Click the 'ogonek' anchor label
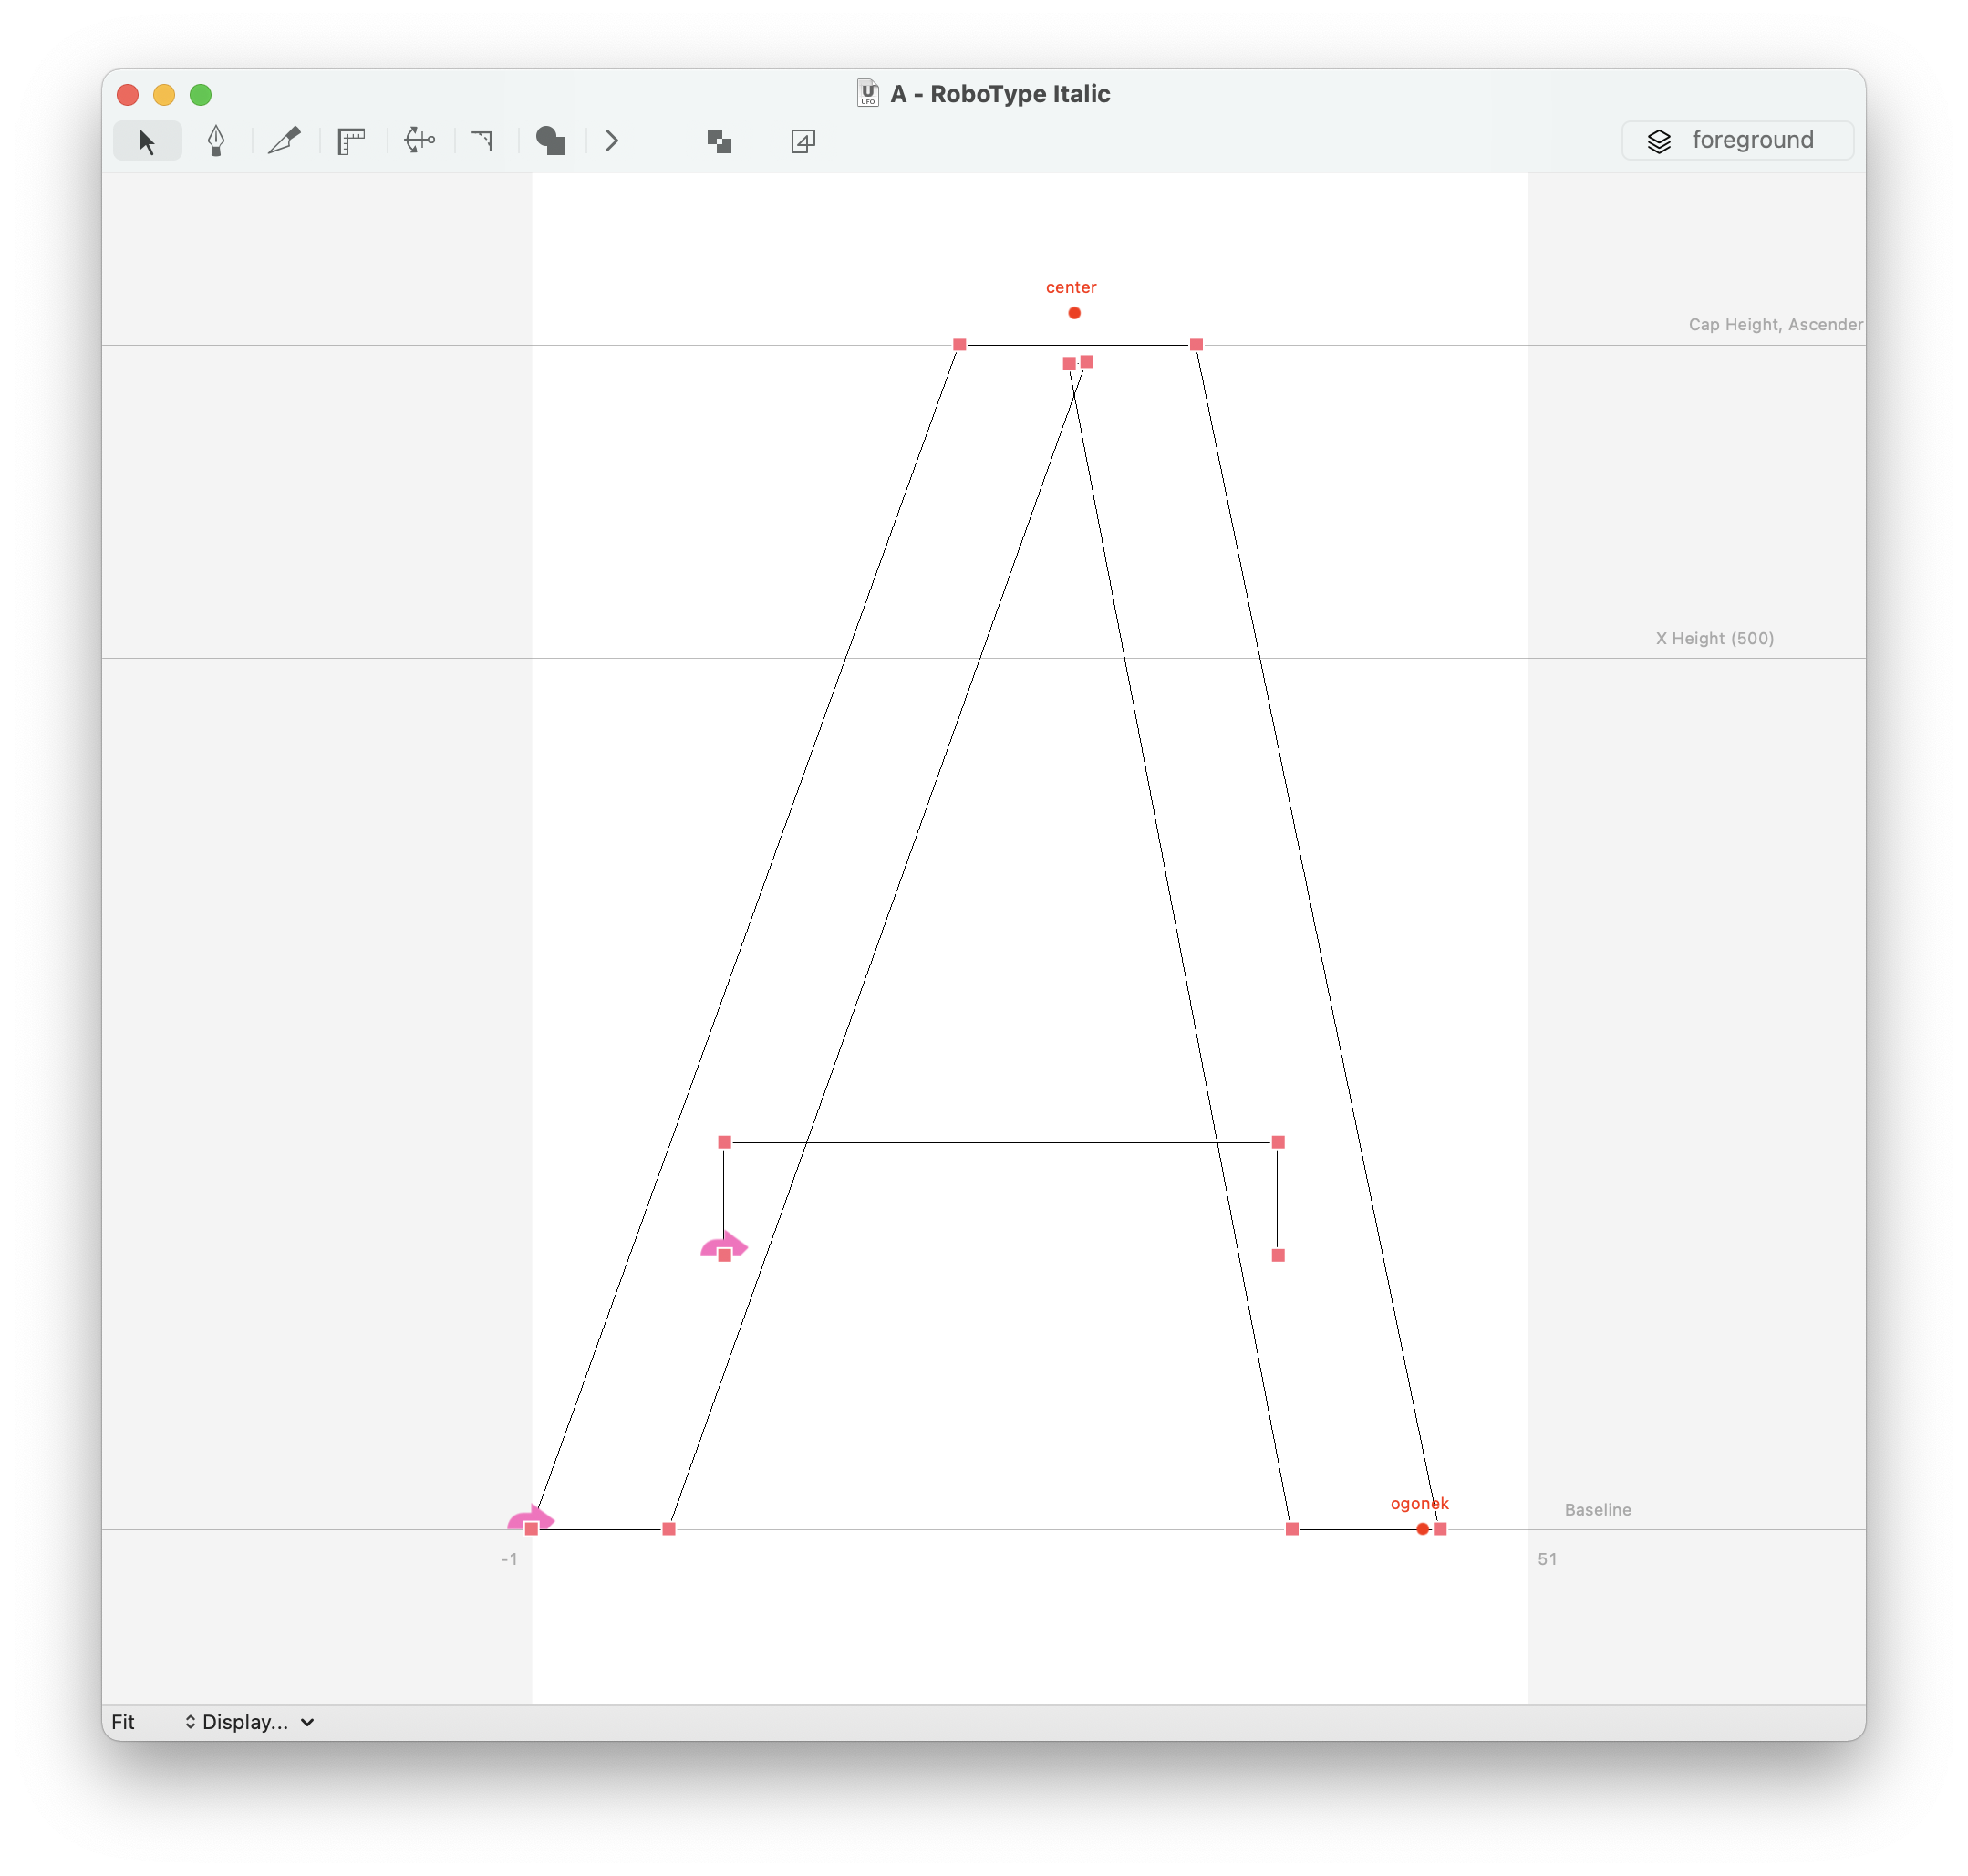Image resolution: width=1968 pixels, height=1876 pixels. (x=1419, y=1504)
